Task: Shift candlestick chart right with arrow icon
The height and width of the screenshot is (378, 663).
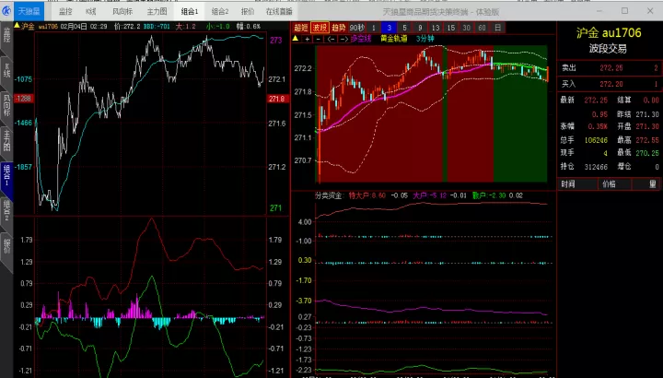Action: coord(343,39)
